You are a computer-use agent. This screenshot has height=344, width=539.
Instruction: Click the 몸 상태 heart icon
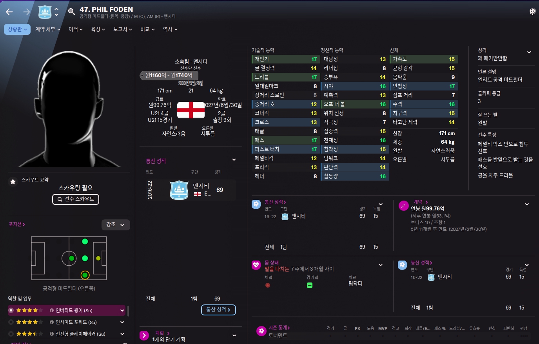point(256,265)
